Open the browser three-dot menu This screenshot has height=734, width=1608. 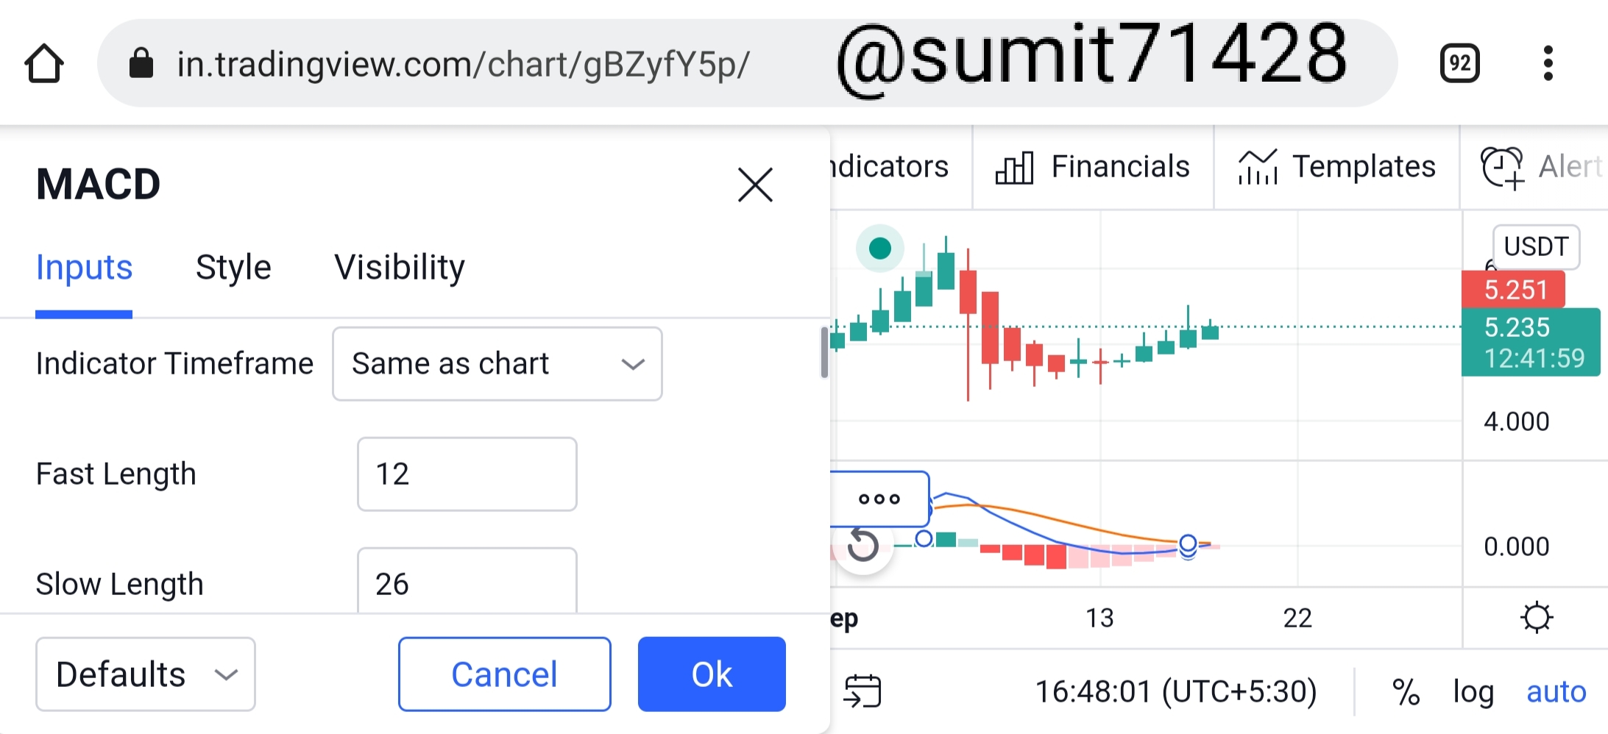point(1548,63)
